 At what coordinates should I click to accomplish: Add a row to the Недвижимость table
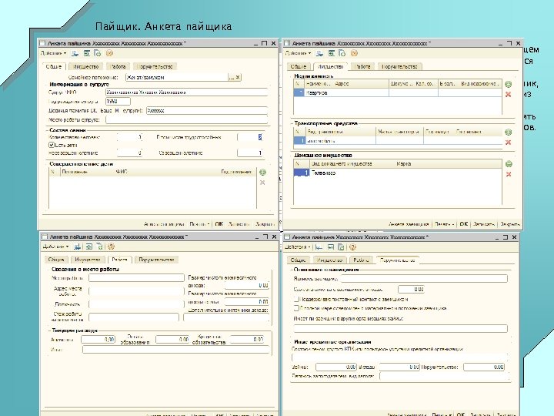(508, 84)
